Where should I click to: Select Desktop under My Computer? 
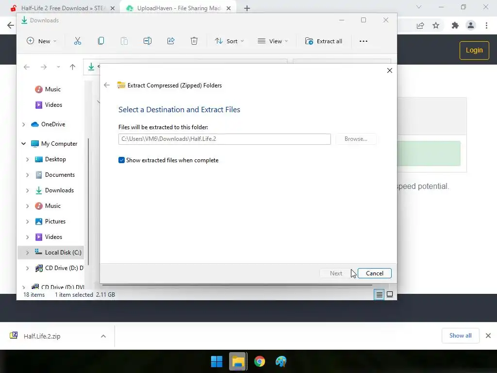[x=50, y=159]
